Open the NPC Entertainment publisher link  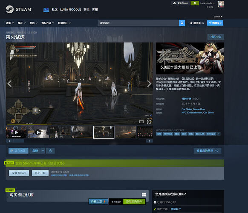click(192, 112)
